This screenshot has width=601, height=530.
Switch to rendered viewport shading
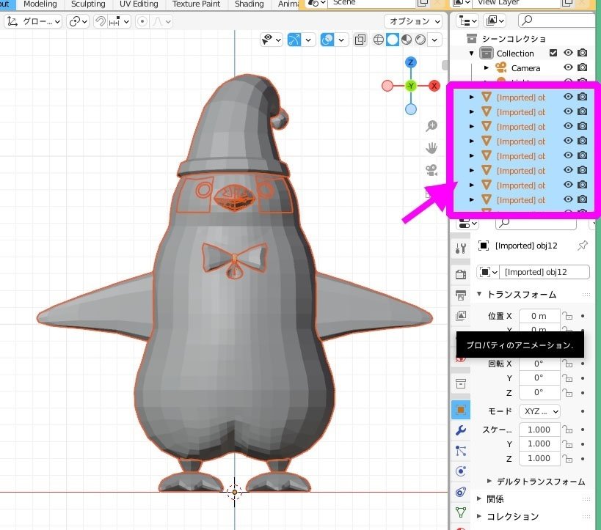(x=420, y=40)
